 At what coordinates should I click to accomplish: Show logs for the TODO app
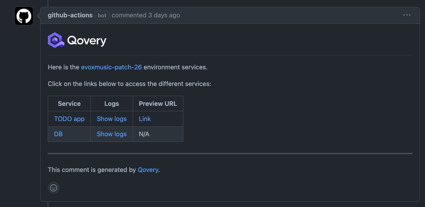[112, 119]
